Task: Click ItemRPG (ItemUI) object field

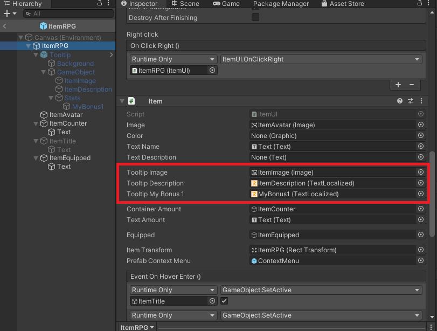Action: 169,70
